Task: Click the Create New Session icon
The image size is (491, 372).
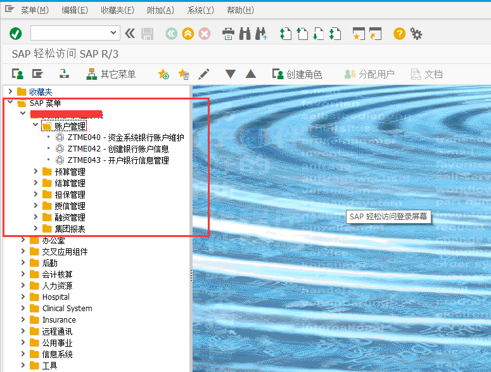Action: coord(359,34)
